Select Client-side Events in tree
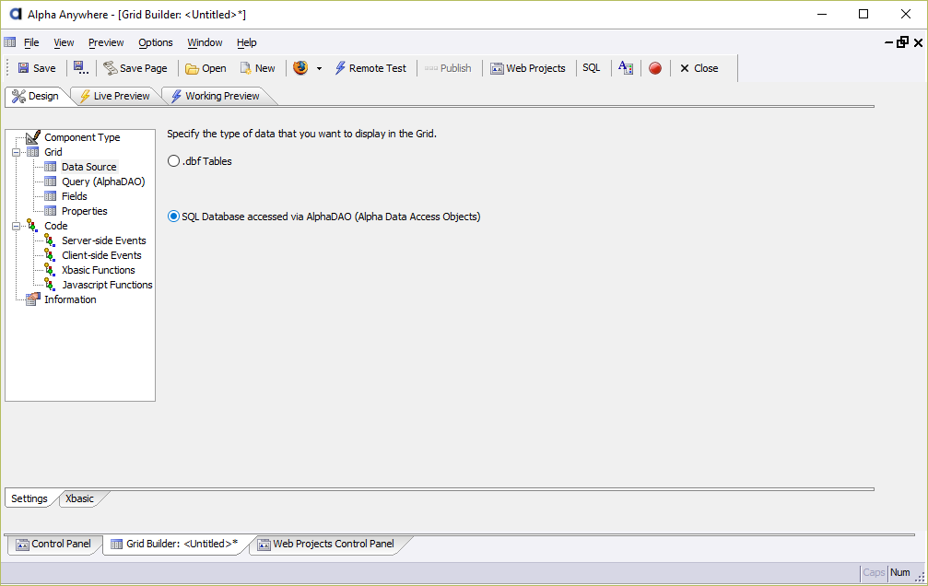Screen dimensions: 928x586 click(x=101, y=256)
